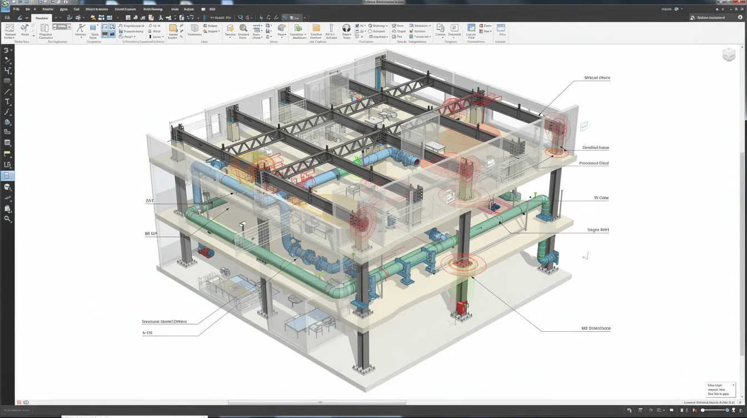Click the large magnifying glass ribbon icon

[x=243, y=28]
